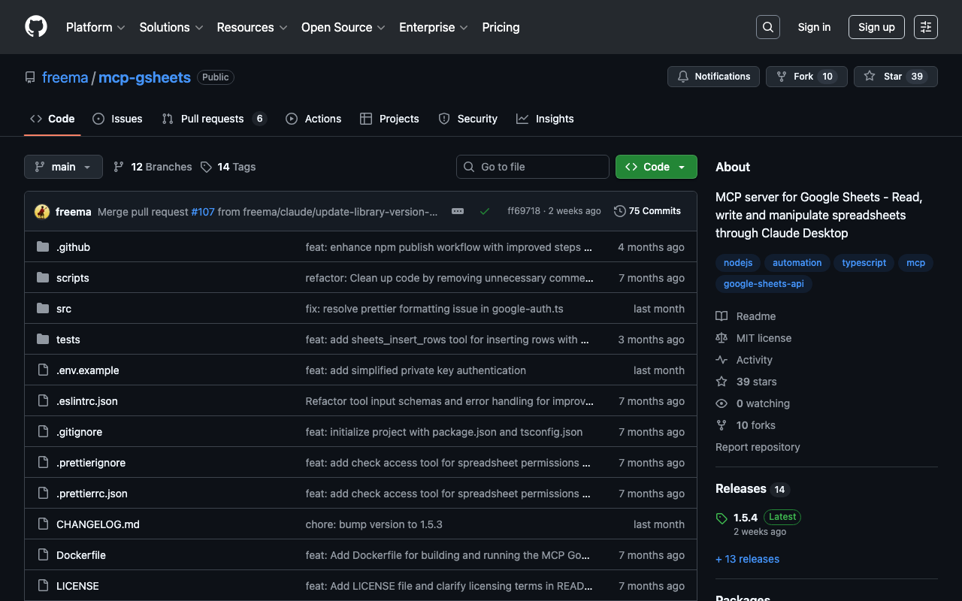
Task: Open the Insights tab
Action: [x=554, y=119]
